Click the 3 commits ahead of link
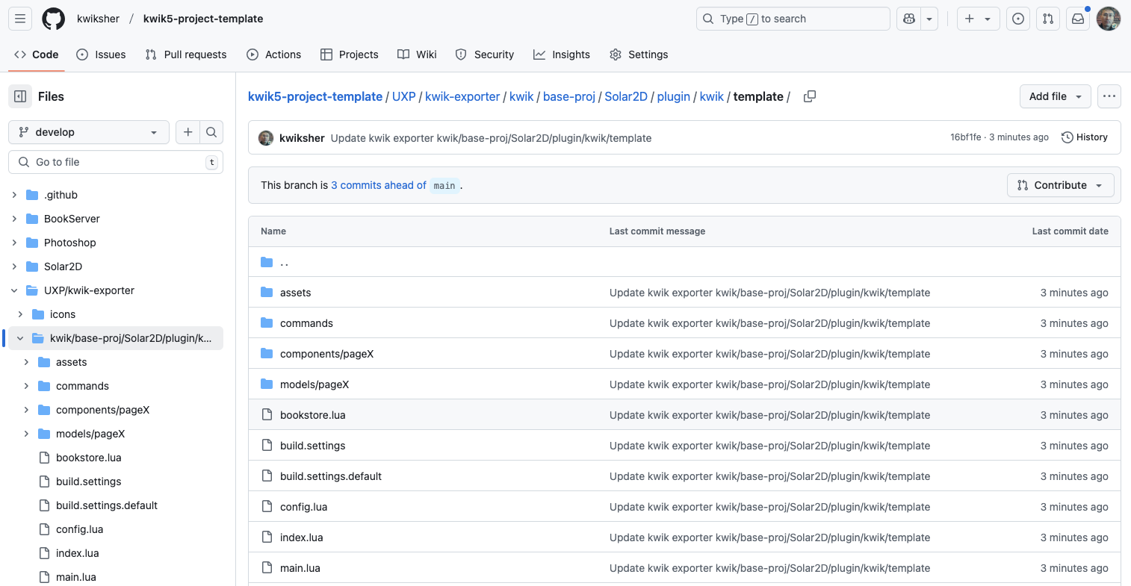This screenshot has width=1131, height=586. click(x=379, y=185)
